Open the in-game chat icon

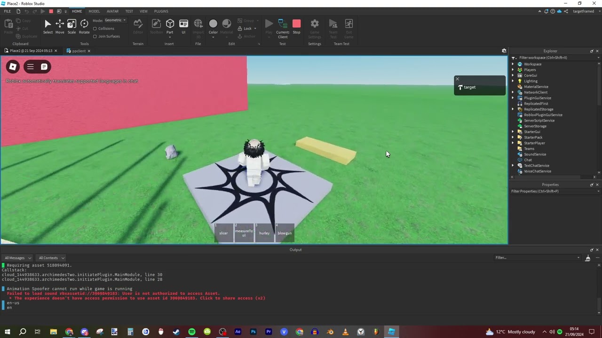[44, 67]
